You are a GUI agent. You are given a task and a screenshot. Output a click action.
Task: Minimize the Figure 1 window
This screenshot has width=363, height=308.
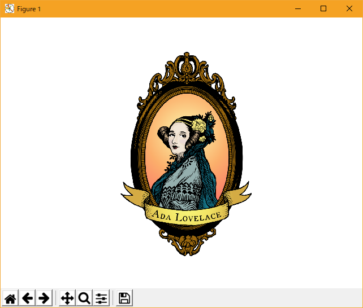point(297,8)
